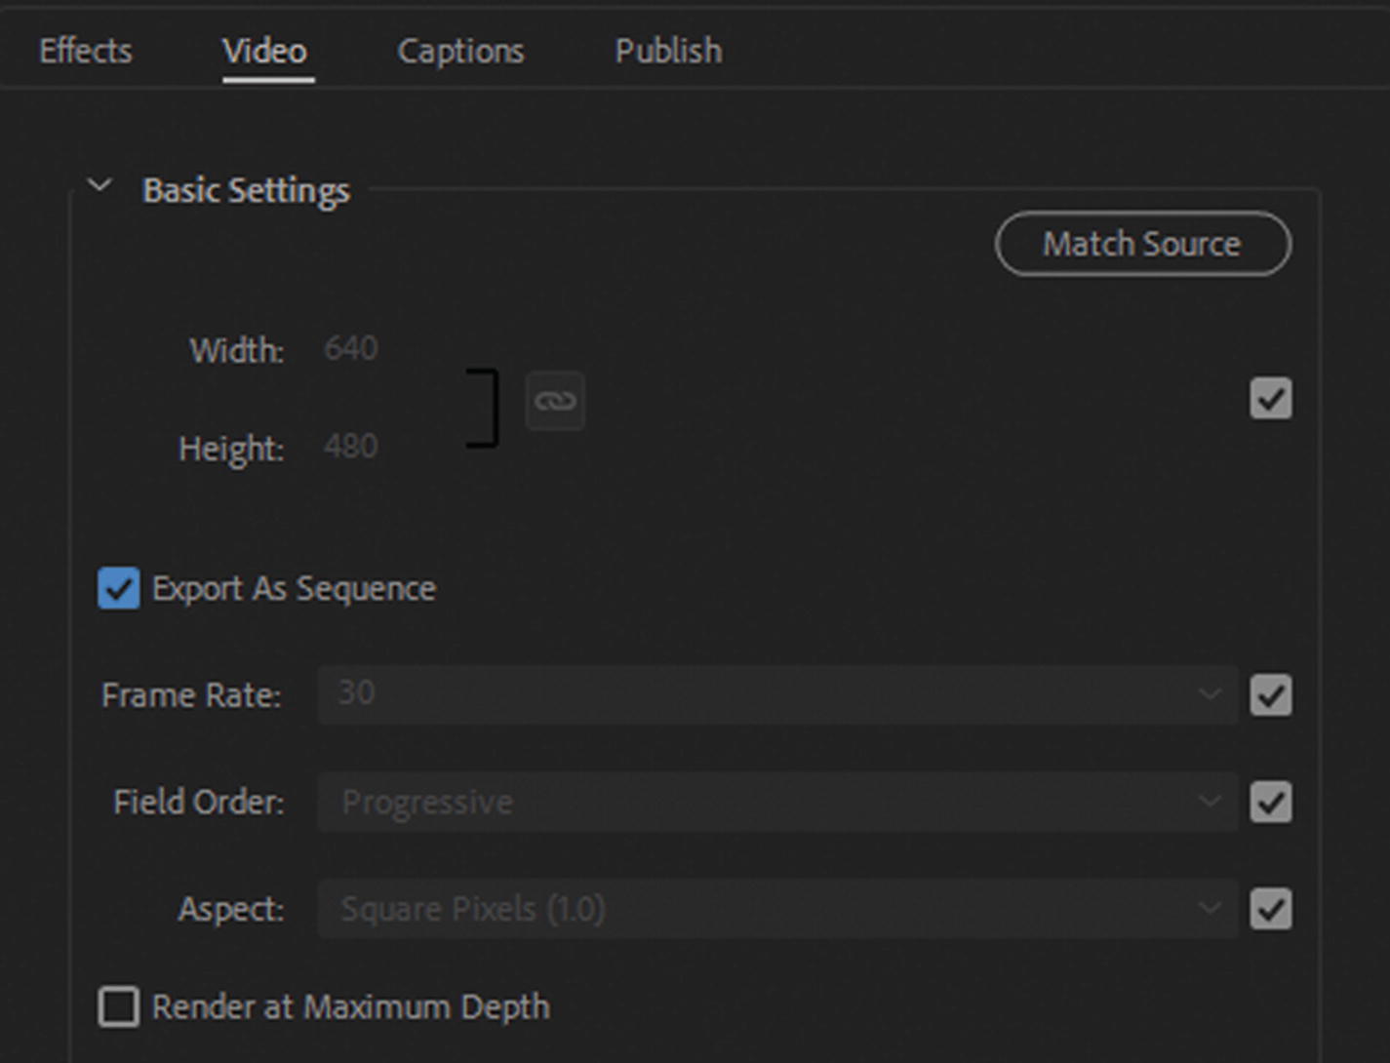Select the Video tab
The width and height of the screenshot is (1390, 1063).
click(x=264, y=51)
